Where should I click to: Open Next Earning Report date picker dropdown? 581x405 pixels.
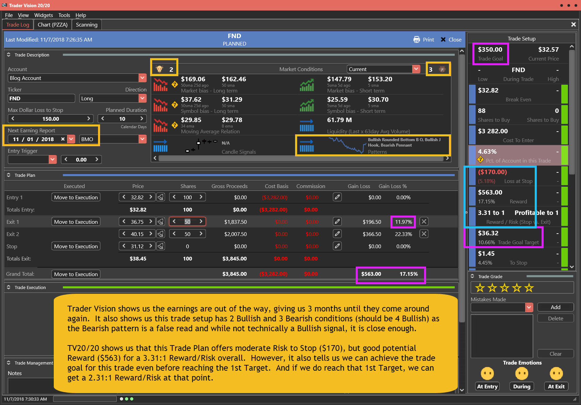(x=71, y=139)
